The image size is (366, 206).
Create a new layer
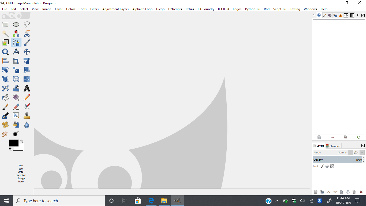tap(316, 192)
